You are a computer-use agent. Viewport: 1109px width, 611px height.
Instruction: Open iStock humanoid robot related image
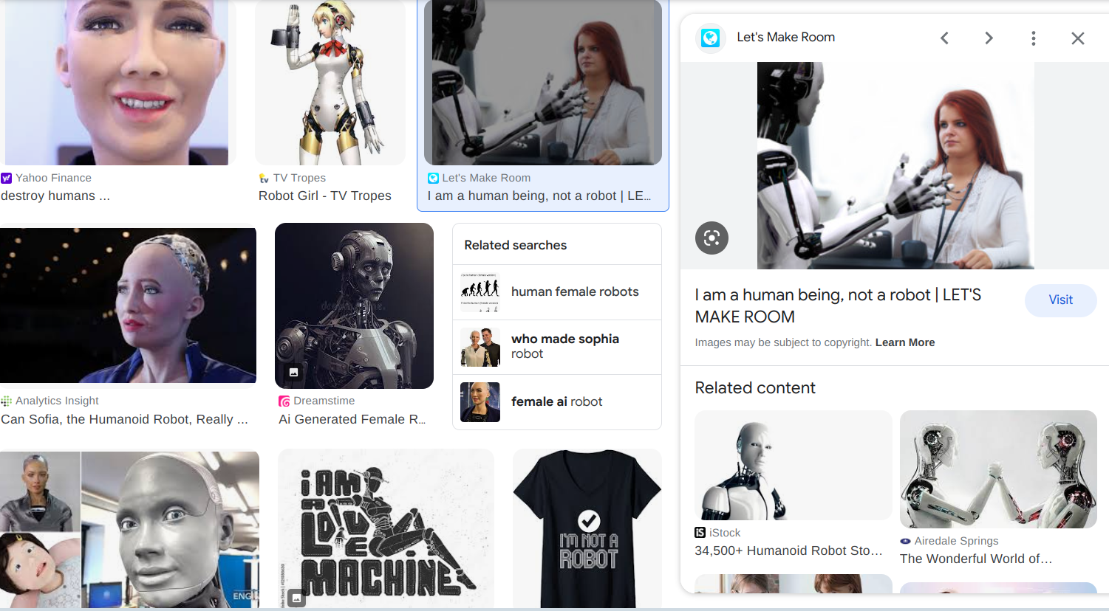[x=794, y=465]
